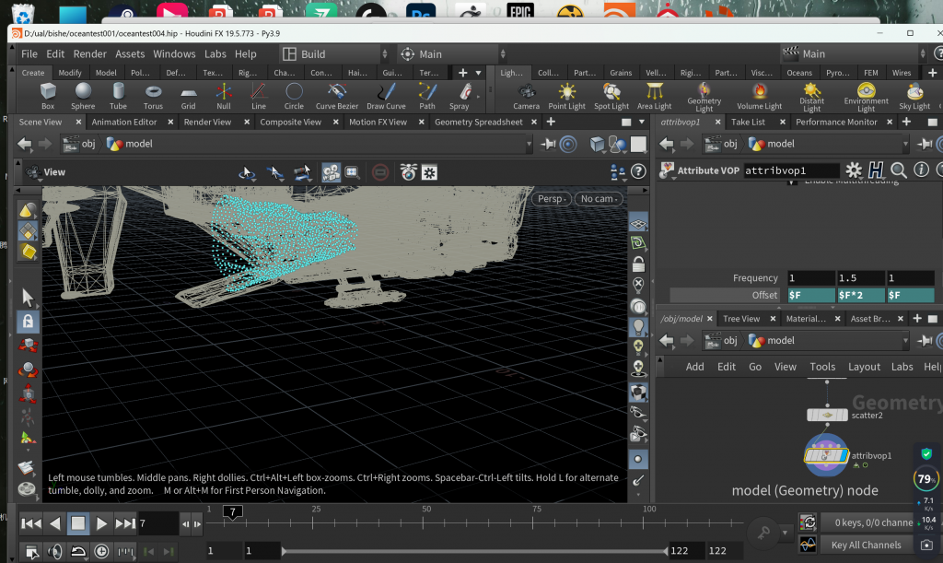The image size is (943, 563).
Task: Activate the Curve Bezier tool
Action: 337,96
